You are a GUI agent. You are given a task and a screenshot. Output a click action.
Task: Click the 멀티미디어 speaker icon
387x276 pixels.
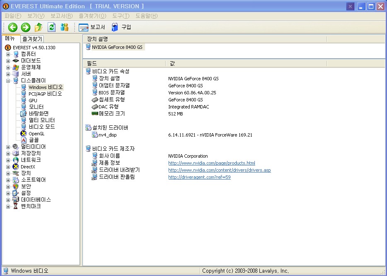(x=16, y=147)
